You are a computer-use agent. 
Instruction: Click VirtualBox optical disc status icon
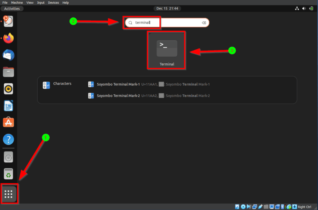click(243, 207)
